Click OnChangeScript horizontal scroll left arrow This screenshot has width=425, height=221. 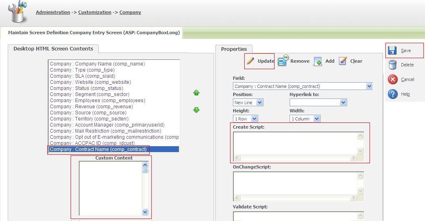pyautogui.click(x=237, y=197)
